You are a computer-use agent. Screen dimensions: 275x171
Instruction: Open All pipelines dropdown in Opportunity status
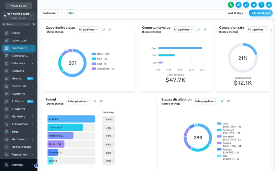pos(88,29)
